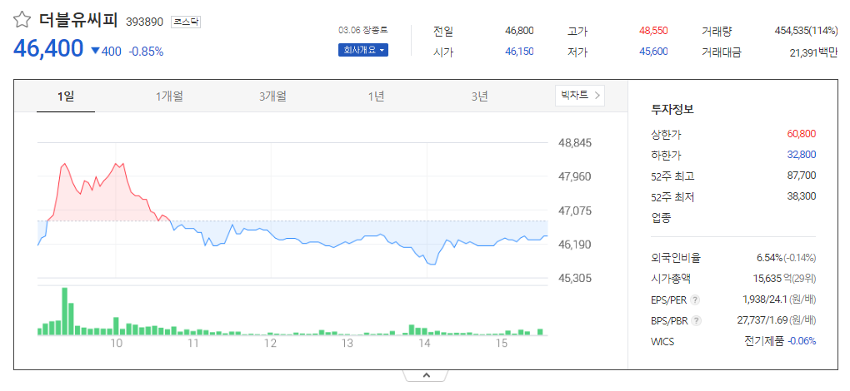Click the current price 46,400
Viewport: 850px width, 391px height.
[48, 49]
